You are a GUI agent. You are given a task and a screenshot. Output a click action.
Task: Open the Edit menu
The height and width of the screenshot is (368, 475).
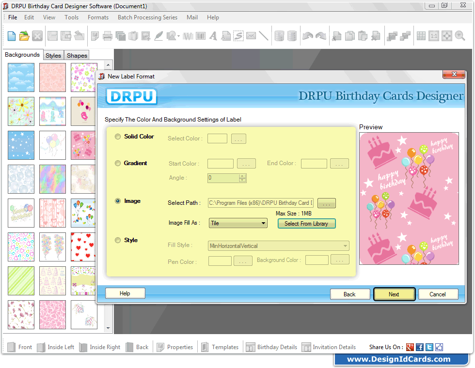tap(29, 17)
